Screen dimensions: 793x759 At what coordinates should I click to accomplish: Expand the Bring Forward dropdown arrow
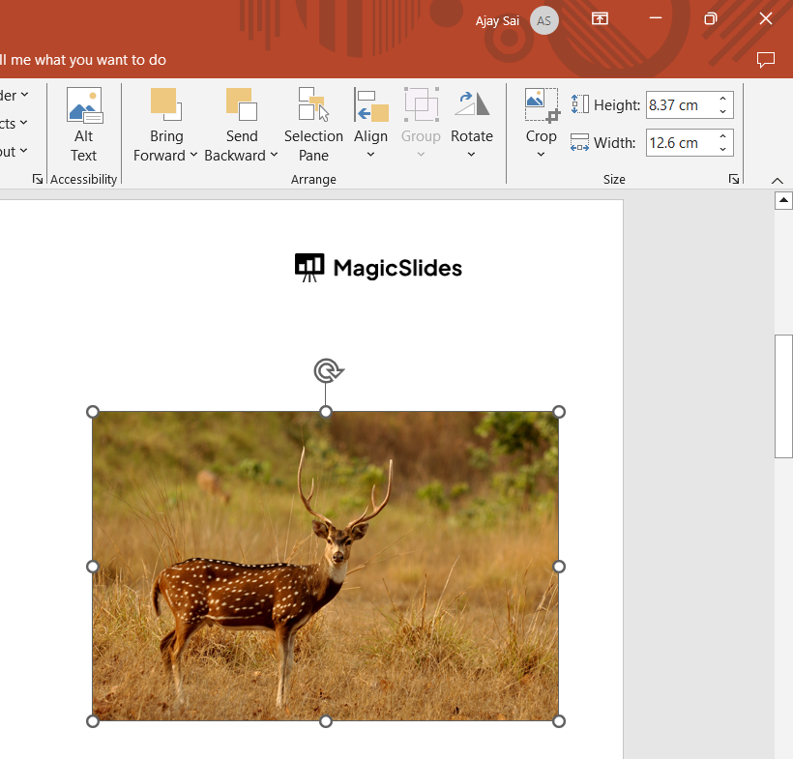[193, 155]
